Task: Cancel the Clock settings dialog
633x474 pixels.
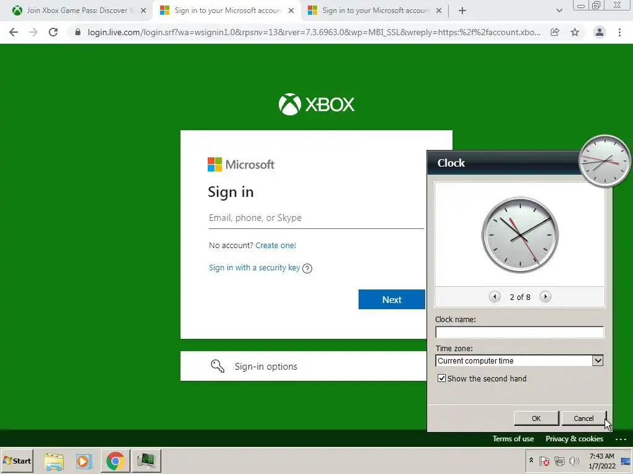Action: [584, 418]
